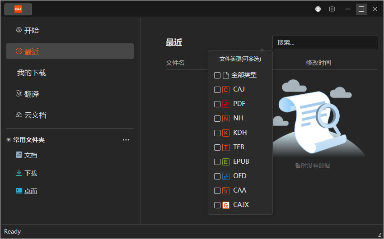Click the 搜索 search field
This screenshot has height=239, width=384.
pos(325,42)
